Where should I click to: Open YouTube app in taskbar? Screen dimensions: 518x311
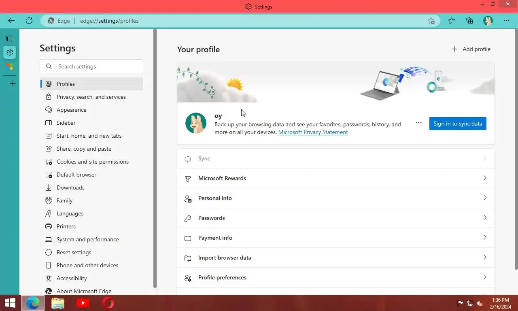[83, 303]
